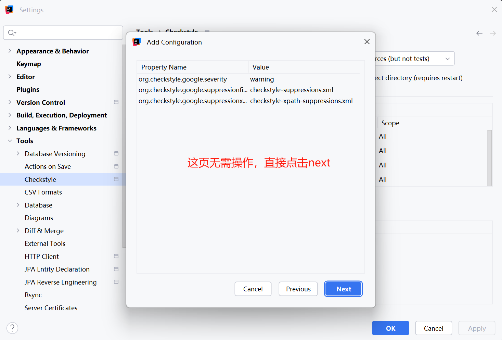Expand Appearance & Behavior section
The height and width of the screenshot is (340, 502).
coord(10,51)
